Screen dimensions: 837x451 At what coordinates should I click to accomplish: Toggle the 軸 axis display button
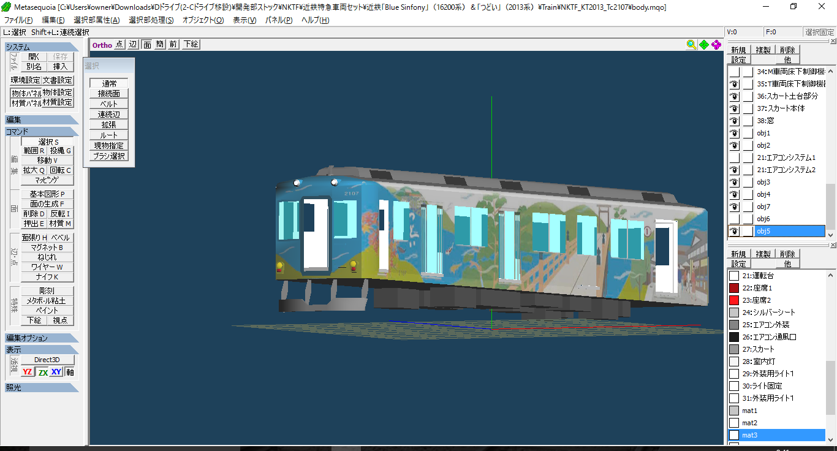point(70,372)
